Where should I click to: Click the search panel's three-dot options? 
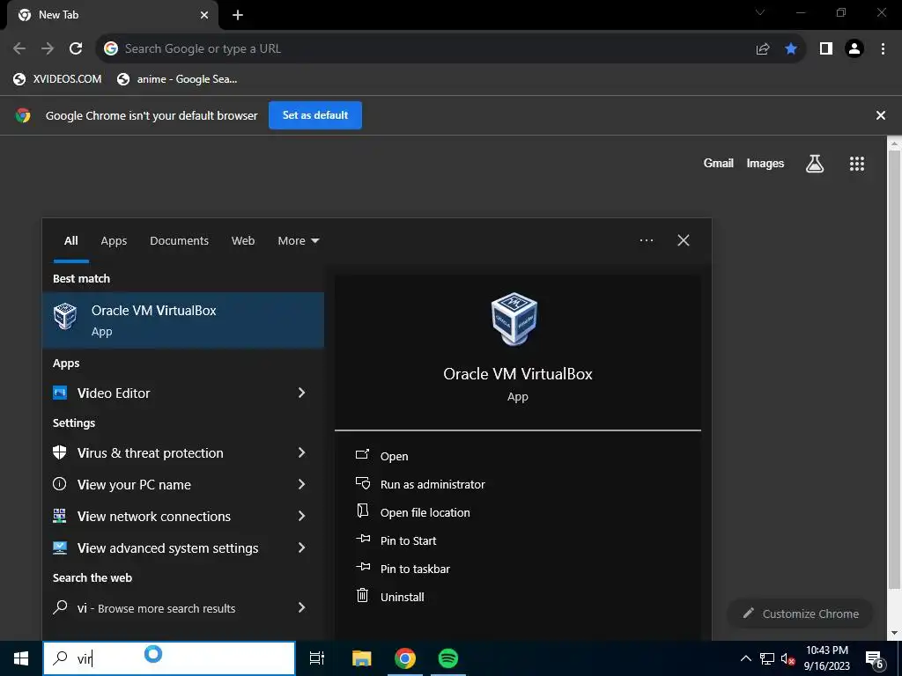647,240
